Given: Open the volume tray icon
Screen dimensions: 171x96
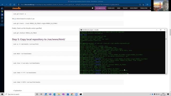Looking at the screenshot, I should [159, 94].
